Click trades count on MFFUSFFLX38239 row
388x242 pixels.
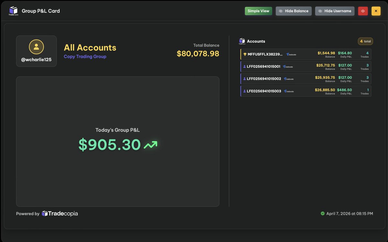(367, 53)
